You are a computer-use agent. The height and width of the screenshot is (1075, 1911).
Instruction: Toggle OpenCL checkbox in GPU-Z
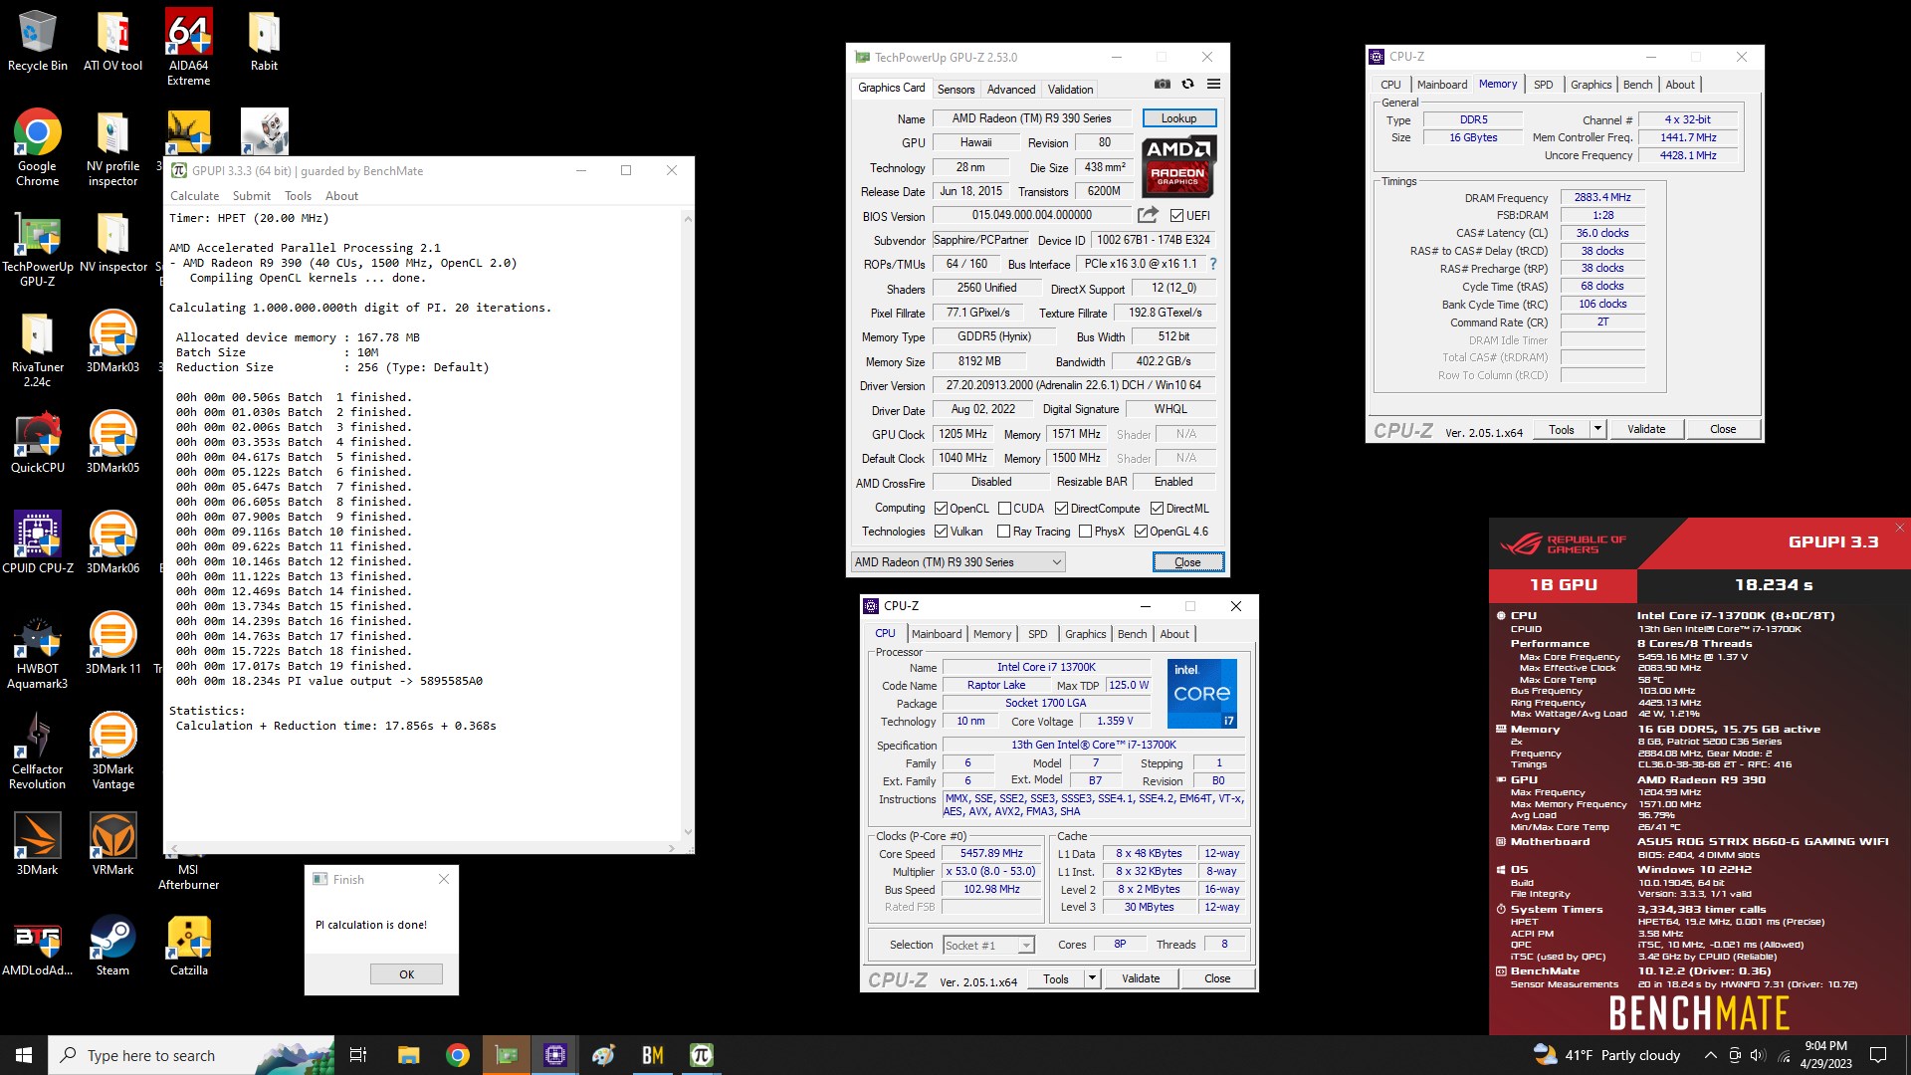coord(941,509)
